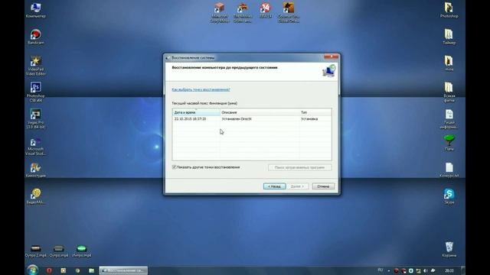This screenshot has width=490, height=275.
Task: Open The Witcher game shortcut
Action: pos(243,12)
